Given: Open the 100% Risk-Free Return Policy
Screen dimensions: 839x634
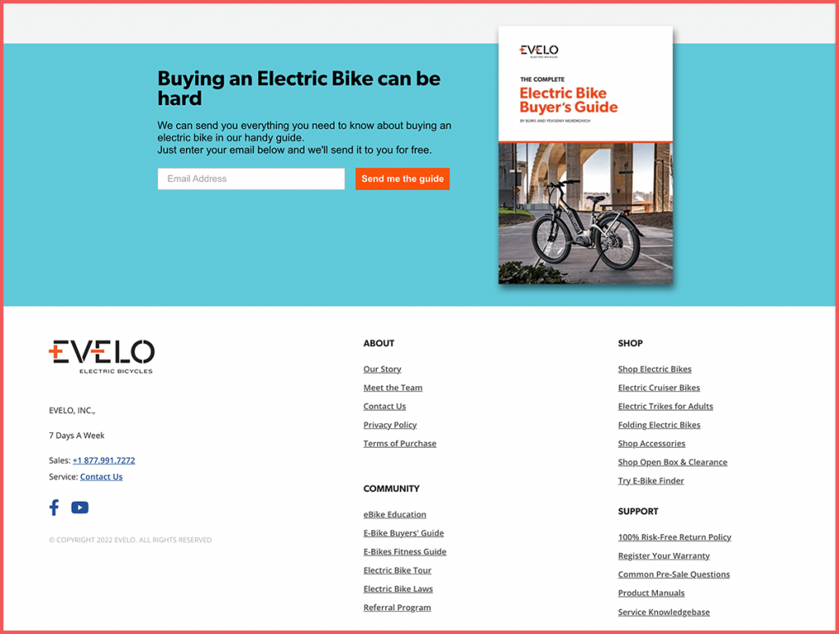Looking at the screenshot, I should [x=674, y=537].
